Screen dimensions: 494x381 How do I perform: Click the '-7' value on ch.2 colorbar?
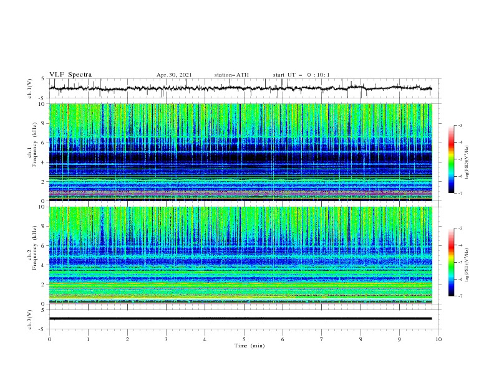pos(460,296)
